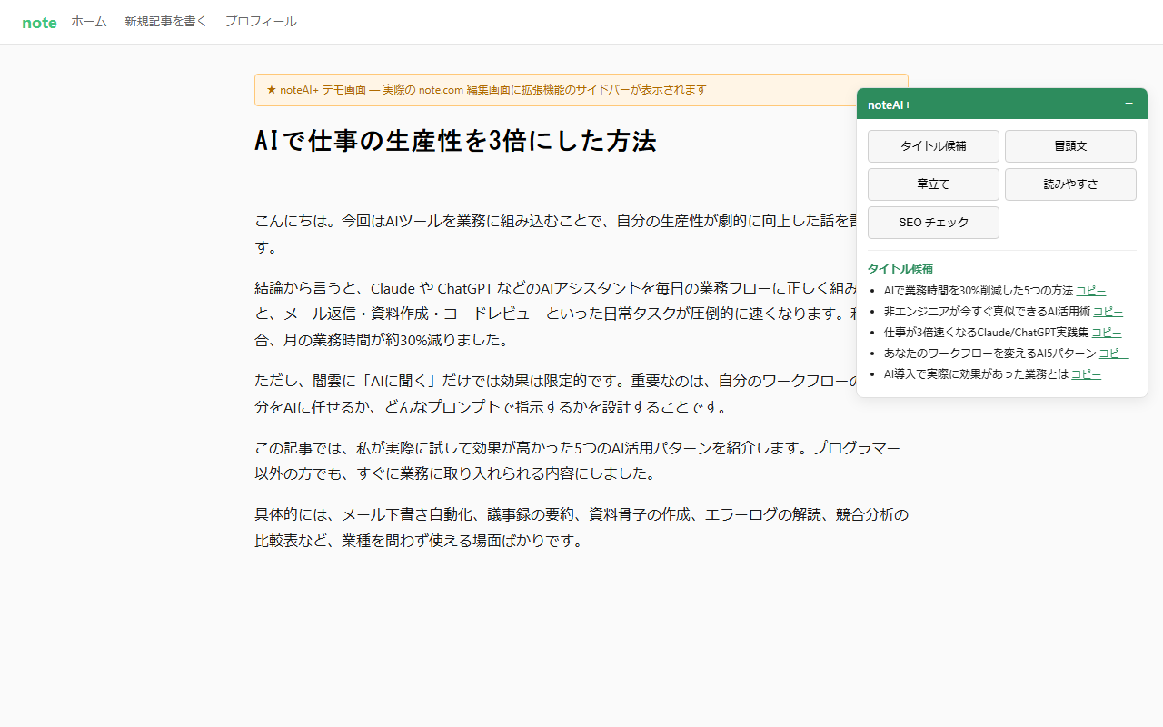Click the paragraph starting '結論から言うと'
The height and width of the screenshot is (727, 1163).
[581, 314]
